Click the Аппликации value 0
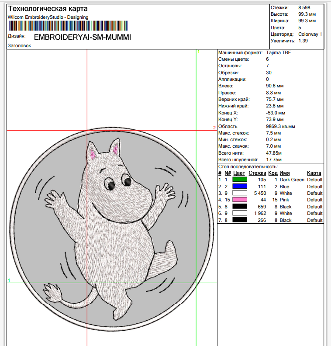 pyautogui.click(x=267, y=79)
